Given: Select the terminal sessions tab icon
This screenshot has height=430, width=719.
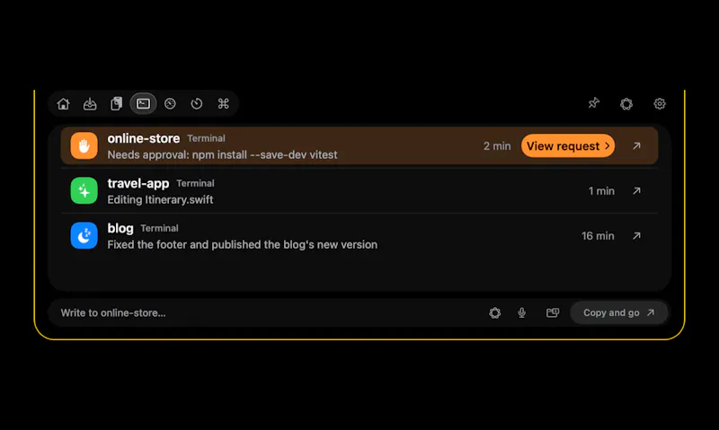Looking at the screenshot, I should 143,104.
